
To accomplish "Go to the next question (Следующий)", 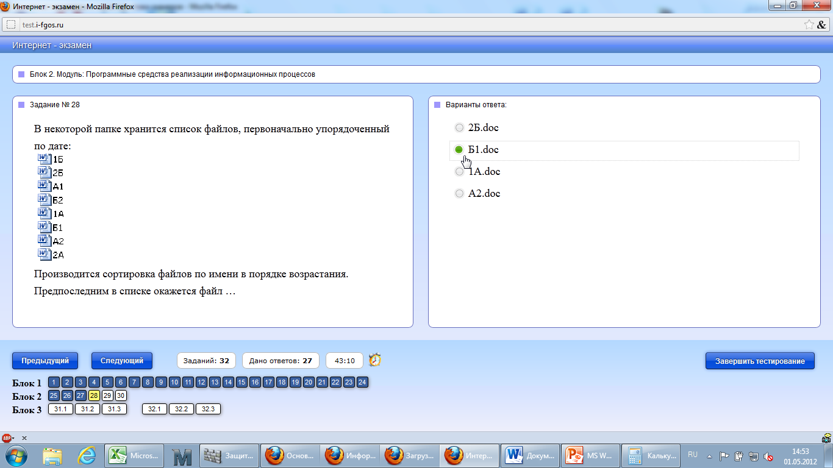I will point(122,361).
